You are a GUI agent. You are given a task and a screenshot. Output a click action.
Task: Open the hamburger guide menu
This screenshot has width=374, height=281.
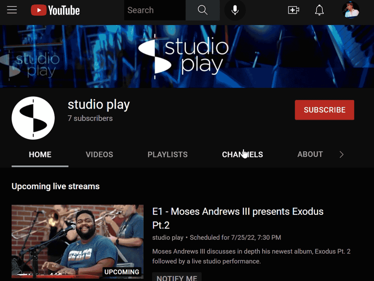[x=12, y=10]
